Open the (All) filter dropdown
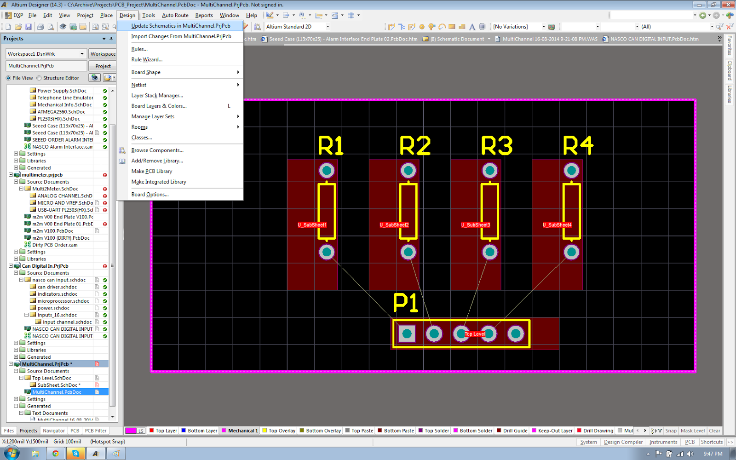 click(x=712, y=27)
